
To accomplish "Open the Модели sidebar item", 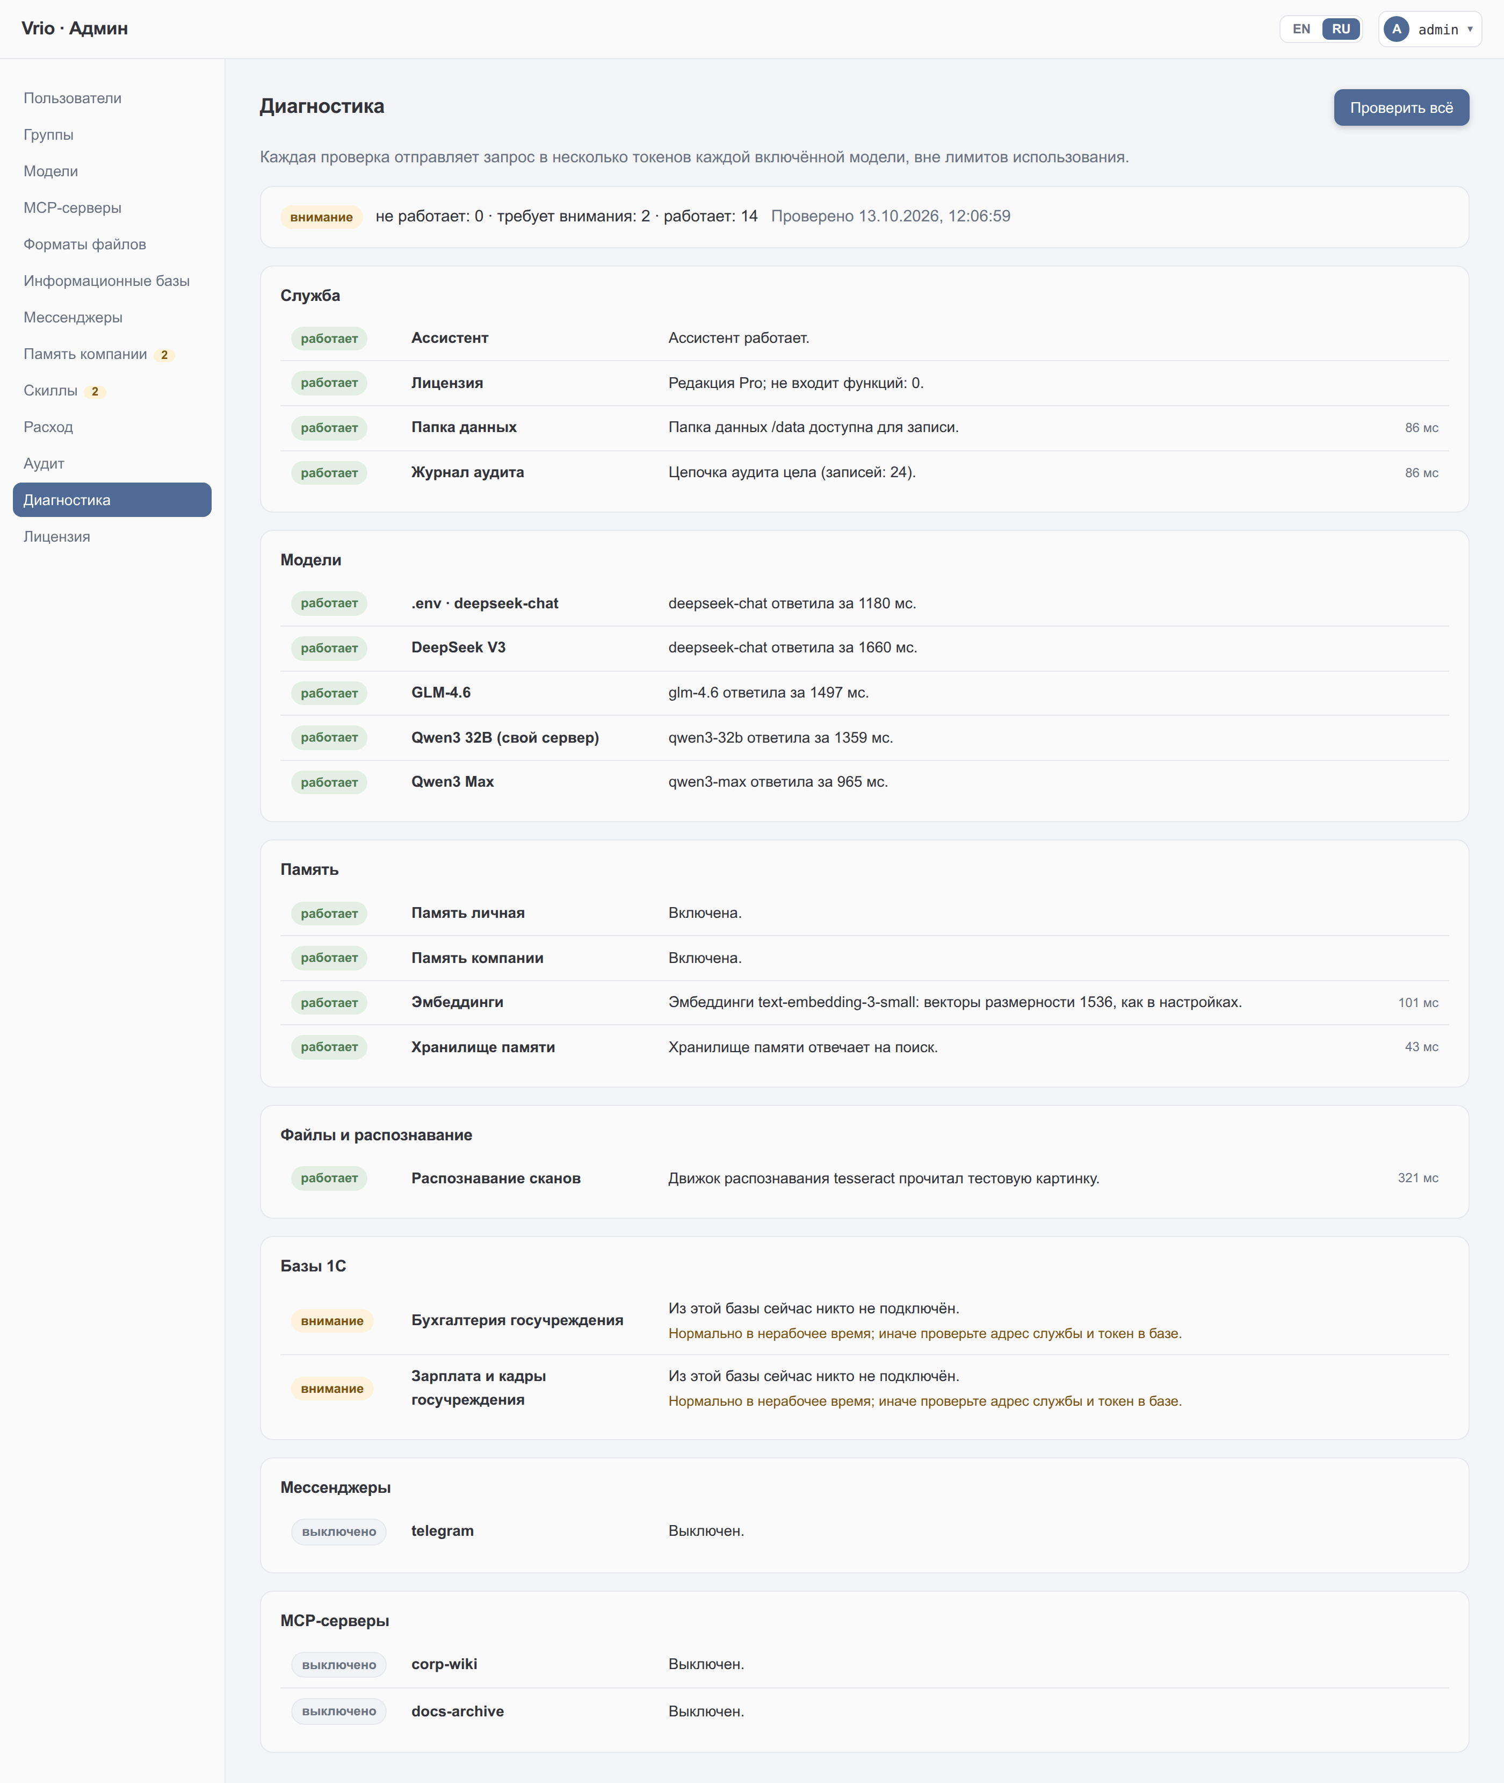I will 112,171.
